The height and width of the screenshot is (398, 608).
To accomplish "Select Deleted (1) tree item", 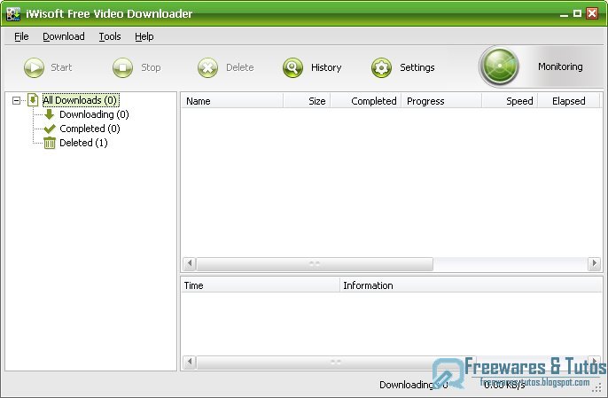I will coord(83,143).
